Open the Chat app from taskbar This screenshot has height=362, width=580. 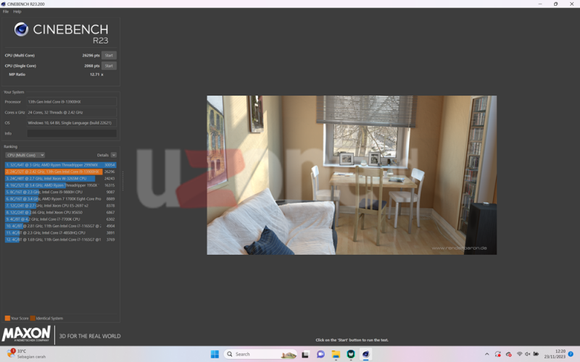click(320, 354)
